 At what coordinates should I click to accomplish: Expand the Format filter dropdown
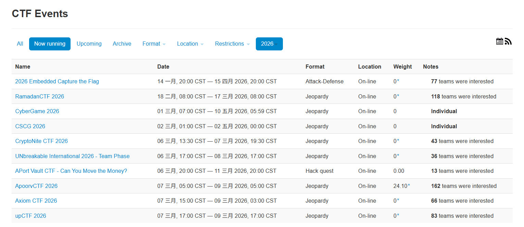154,44
